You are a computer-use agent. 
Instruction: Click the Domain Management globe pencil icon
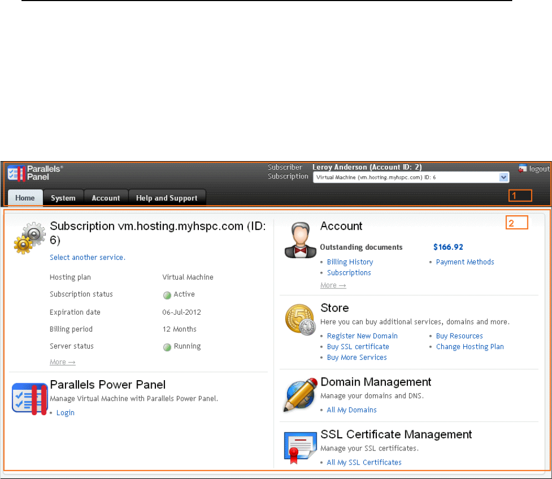[300, 395]
